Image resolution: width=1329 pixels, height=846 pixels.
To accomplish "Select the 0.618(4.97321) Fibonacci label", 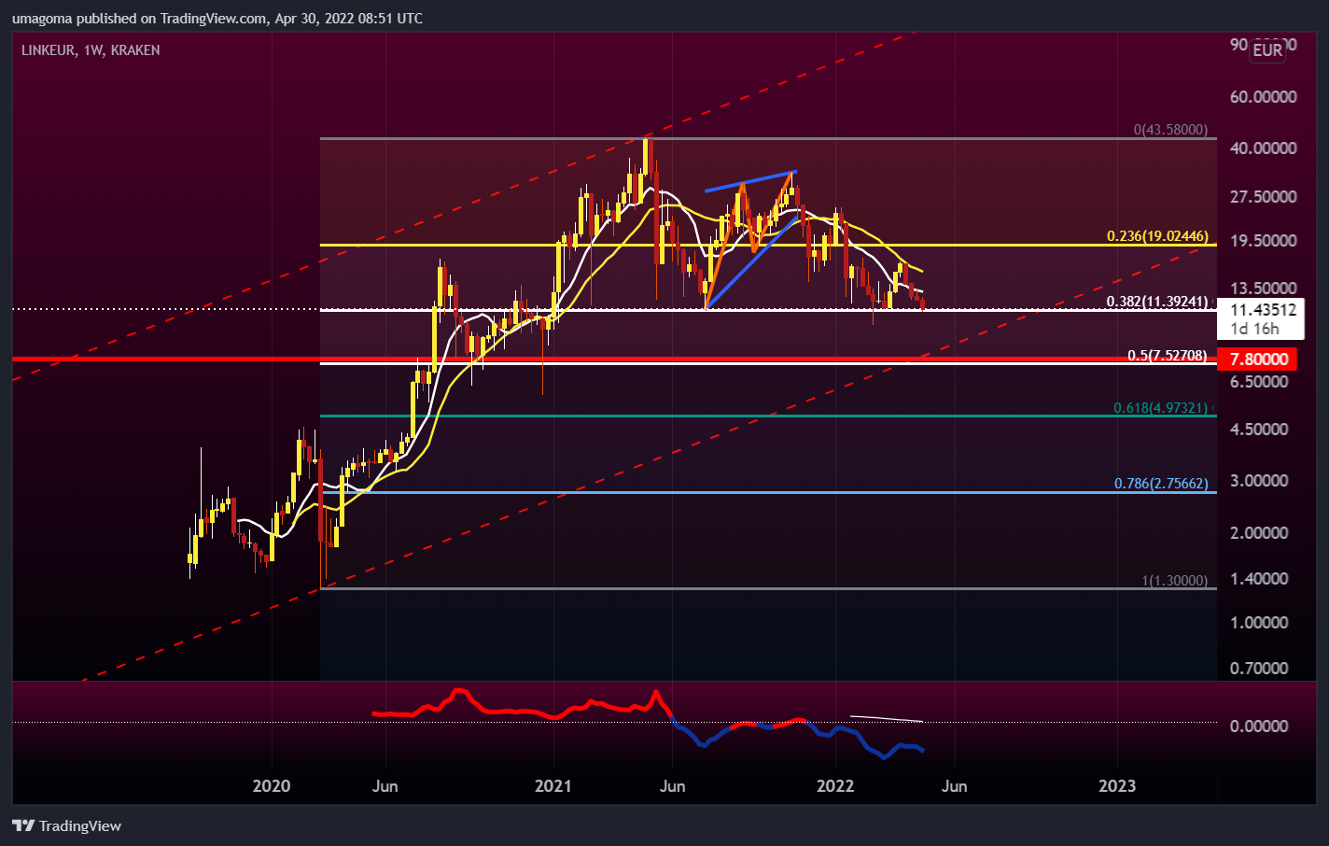I will click(x=1161, y=408).
